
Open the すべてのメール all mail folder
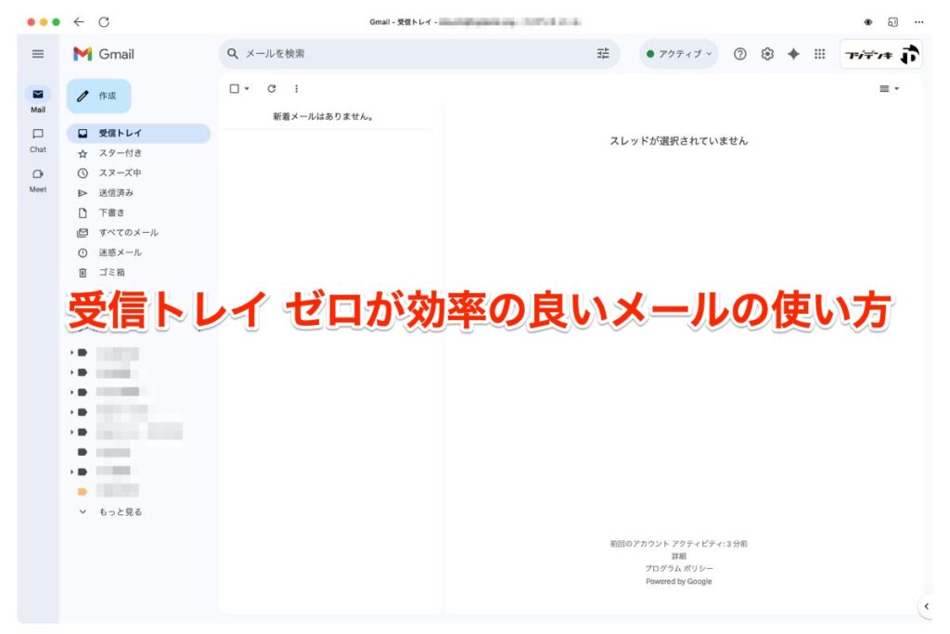click(139, 233)
